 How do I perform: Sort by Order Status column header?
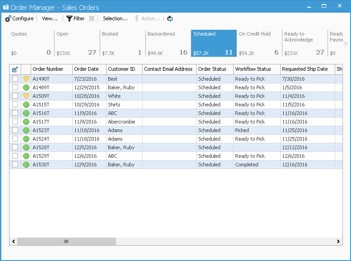tap(215, 69)
